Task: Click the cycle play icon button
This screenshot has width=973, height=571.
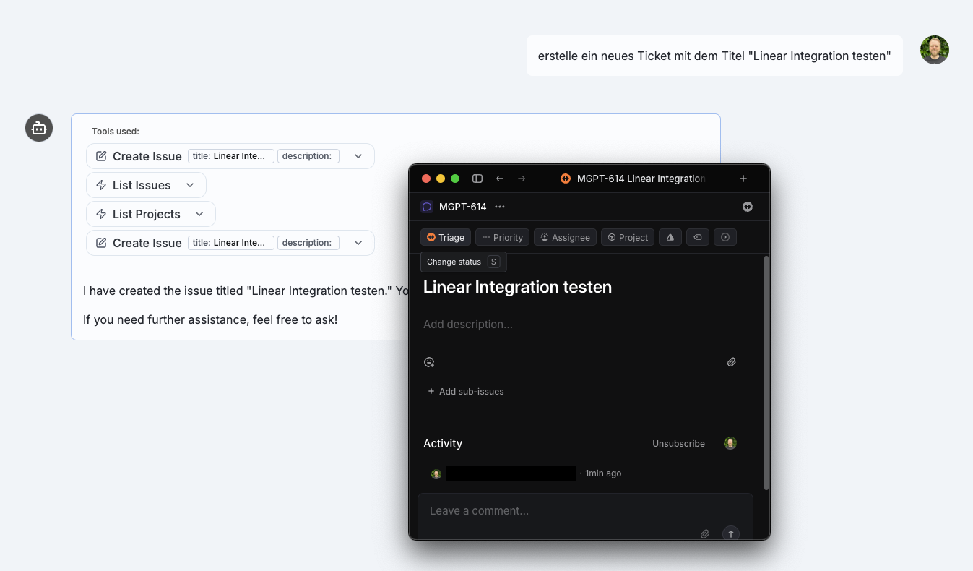Action: [725, 237]
